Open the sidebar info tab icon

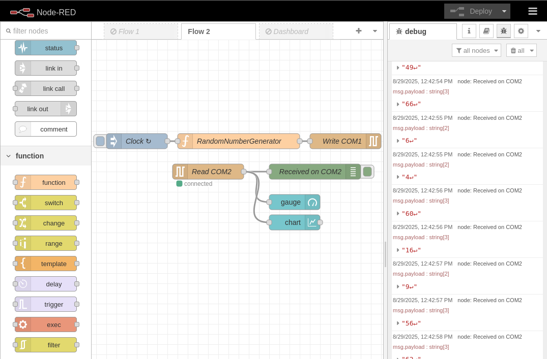pos(469,31)
